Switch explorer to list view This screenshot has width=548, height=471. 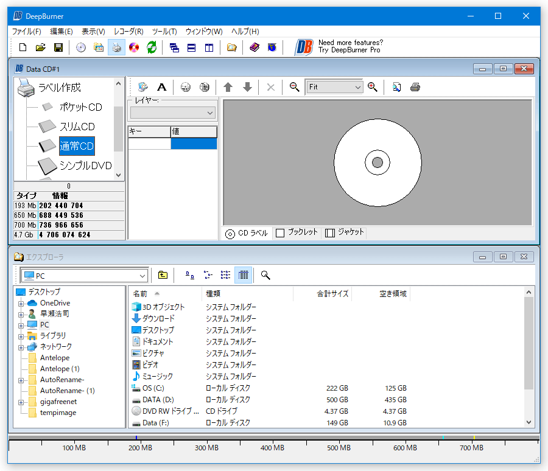click(225, 275)
